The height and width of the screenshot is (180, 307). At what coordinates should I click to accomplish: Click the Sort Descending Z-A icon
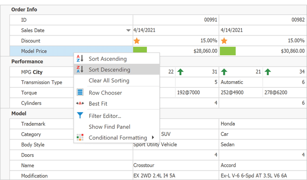[80, 69]
